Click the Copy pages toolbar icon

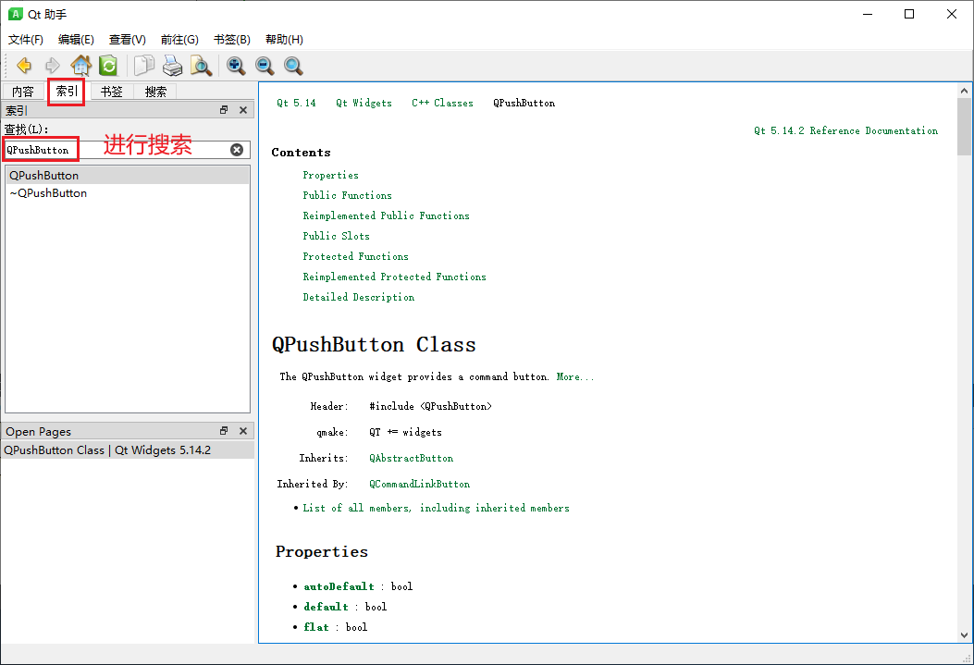pyautogui.click(x=144, y=65)
